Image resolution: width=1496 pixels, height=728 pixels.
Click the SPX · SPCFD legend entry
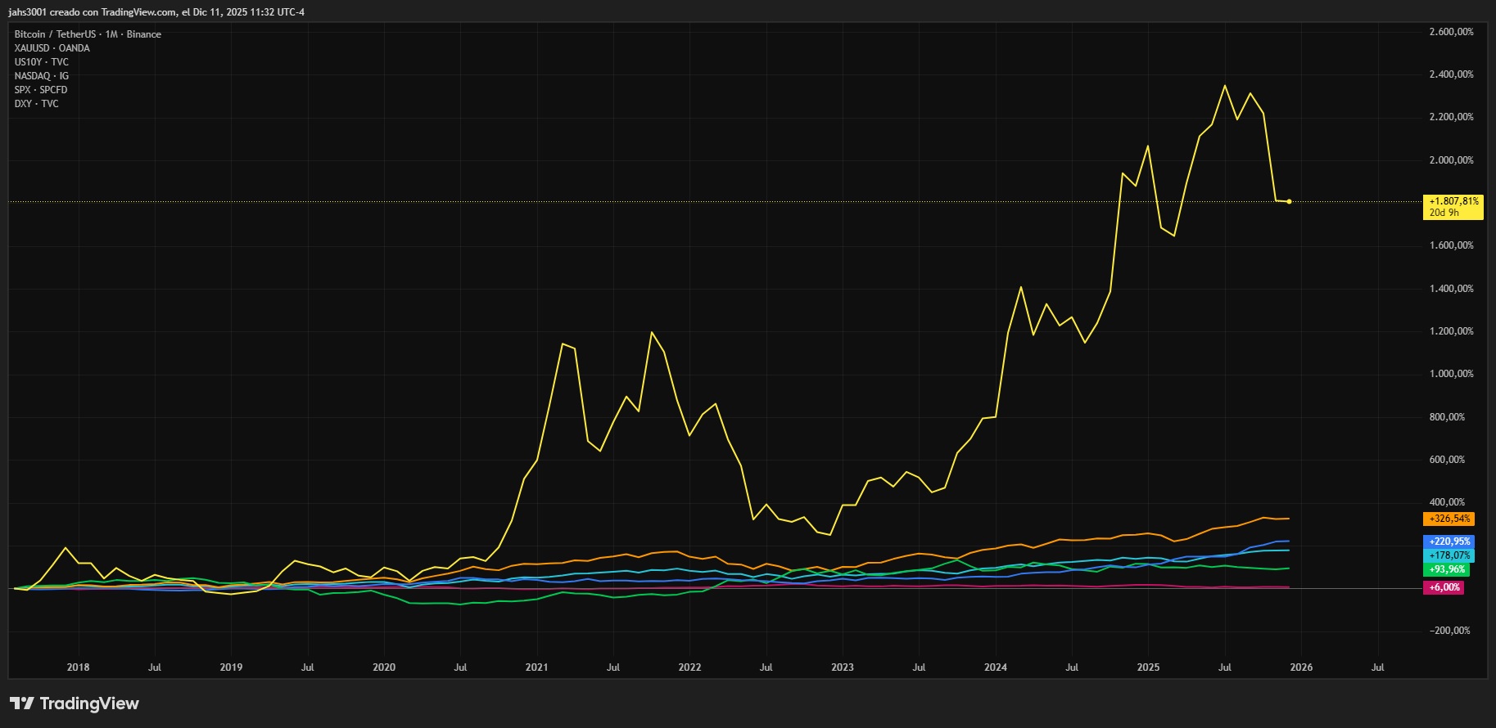coord(41,90)
